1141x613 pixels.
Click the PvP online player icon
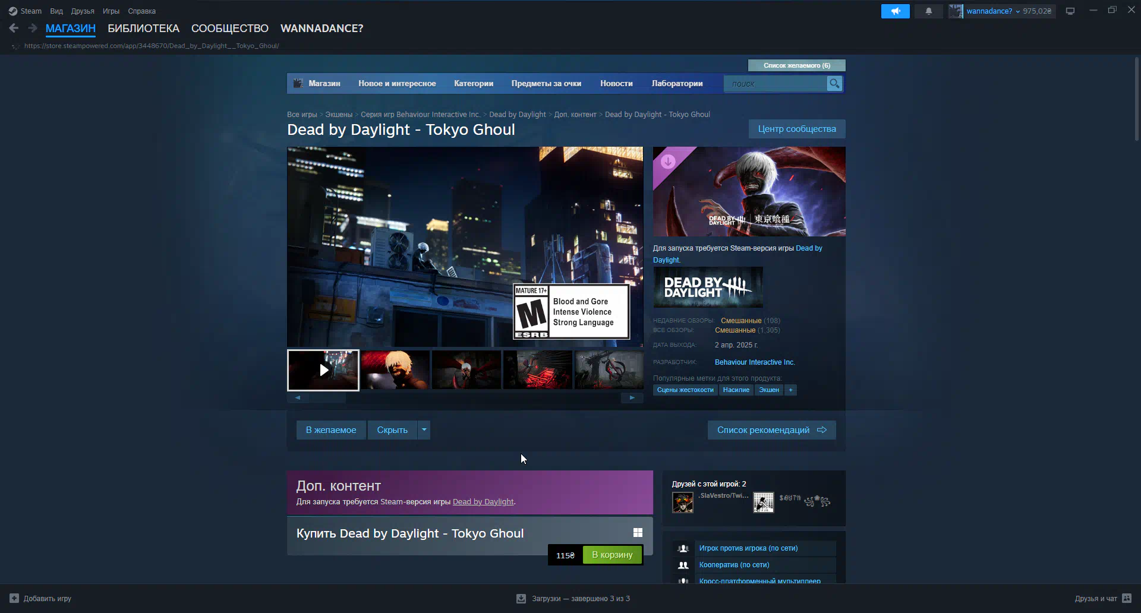[x=683, y=548]
